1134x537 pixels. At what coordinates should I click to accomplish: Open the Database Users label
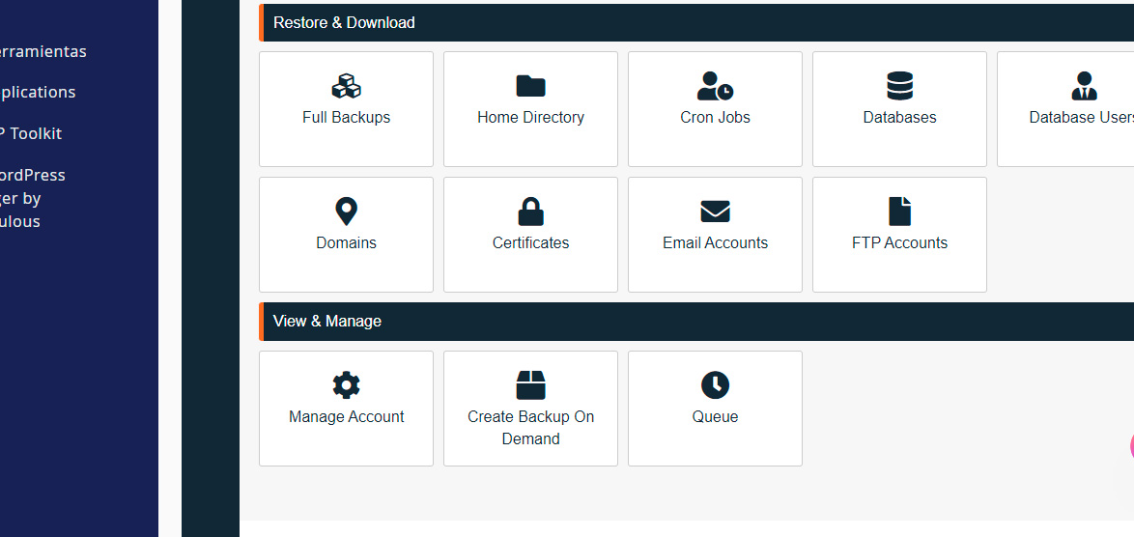[1081, 117]
